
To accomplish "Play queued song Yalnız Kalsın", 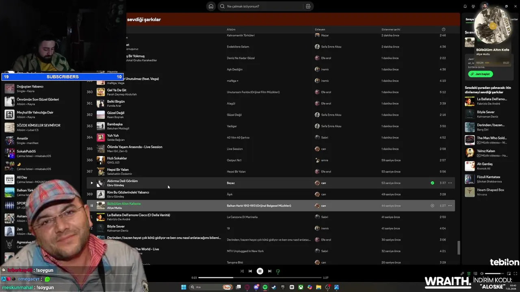I will coord(488,153).
